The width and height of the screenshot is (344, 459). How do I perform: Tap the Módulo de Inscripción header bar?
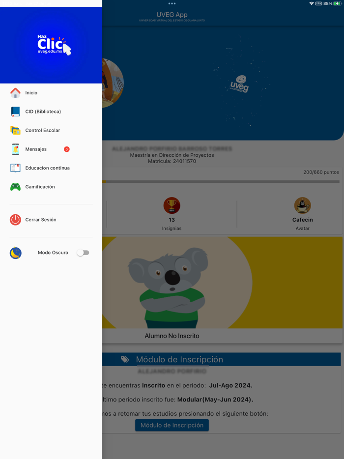pyautogui.click(x=222, y=359)
